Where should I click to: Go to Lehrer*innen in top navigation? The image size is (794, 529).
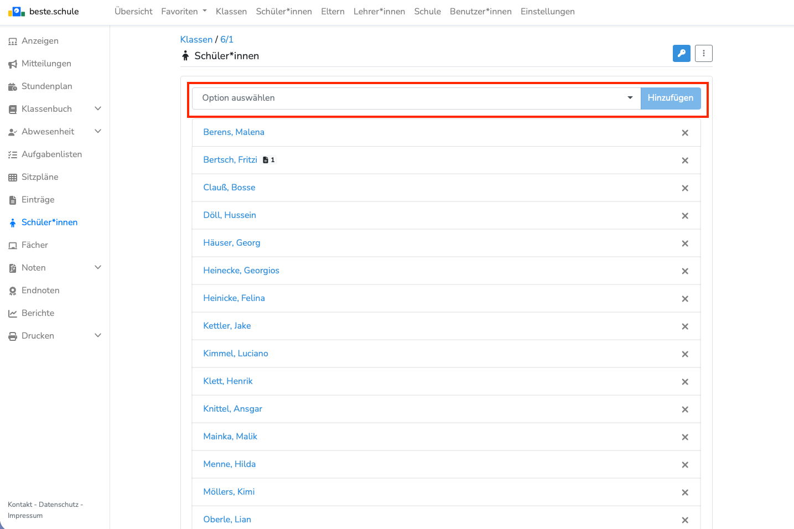coord(379,12)
